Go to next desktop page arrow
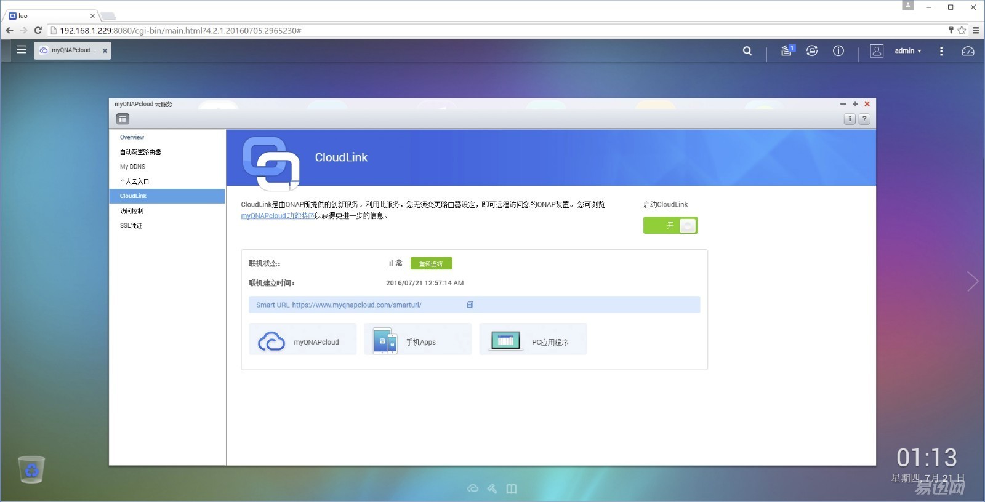The height and width of the screenshot is (502, 985). click(x=972, y=282)
